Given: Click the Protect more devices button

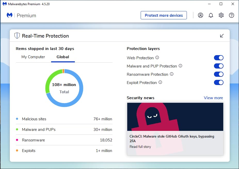Looking at the screenshot, I should pos(164,15).
